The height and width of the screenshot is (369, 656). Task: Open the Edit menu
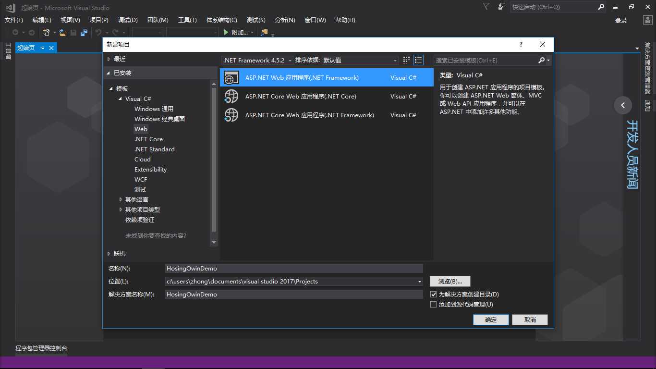coord(42,20)
